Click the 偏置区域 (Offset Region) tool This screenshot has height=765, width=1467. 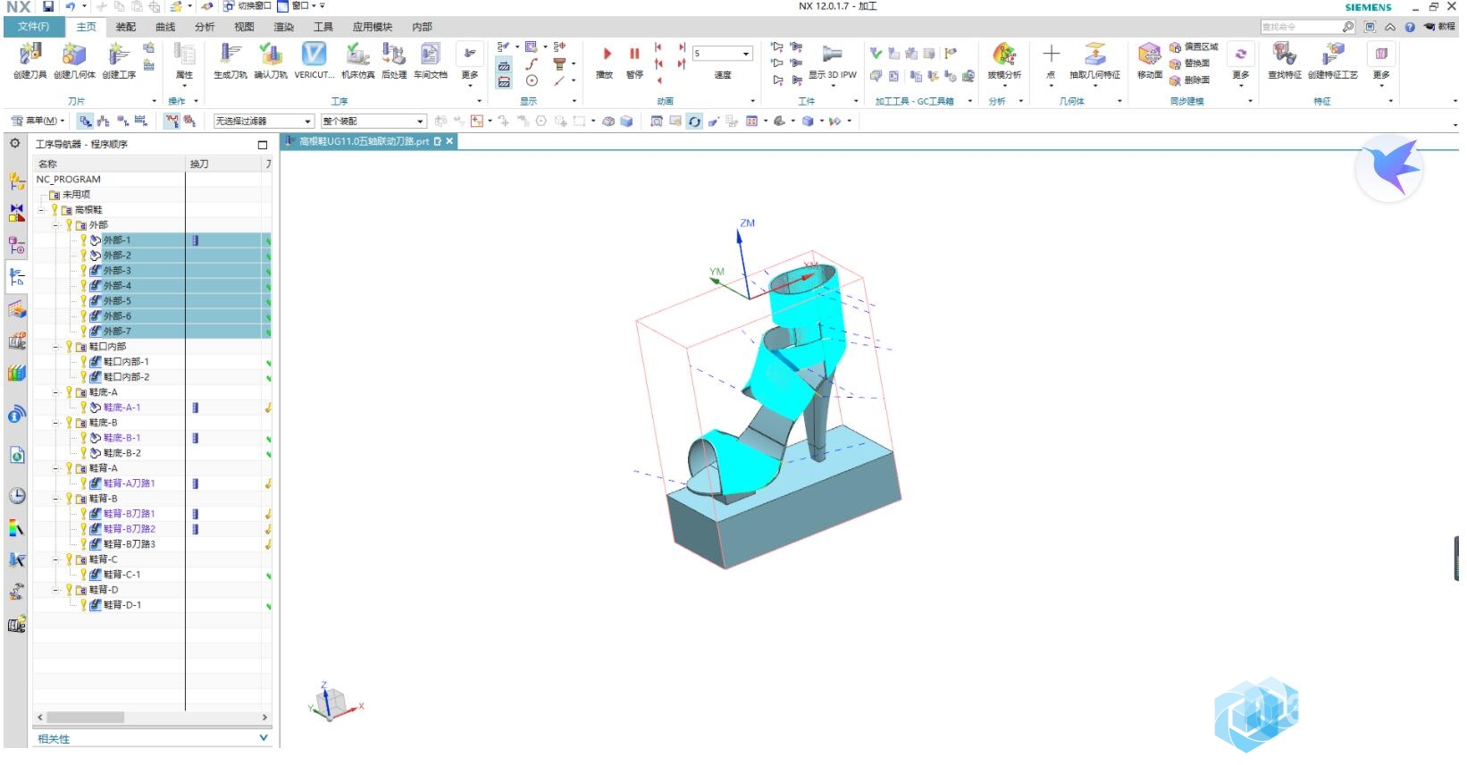coord(1194,46)
